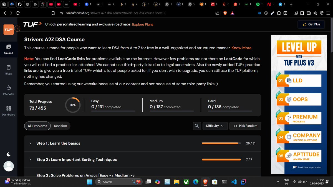333x187 pixels.
Task: Click the Get Plus button
Action: click(311, 24)
